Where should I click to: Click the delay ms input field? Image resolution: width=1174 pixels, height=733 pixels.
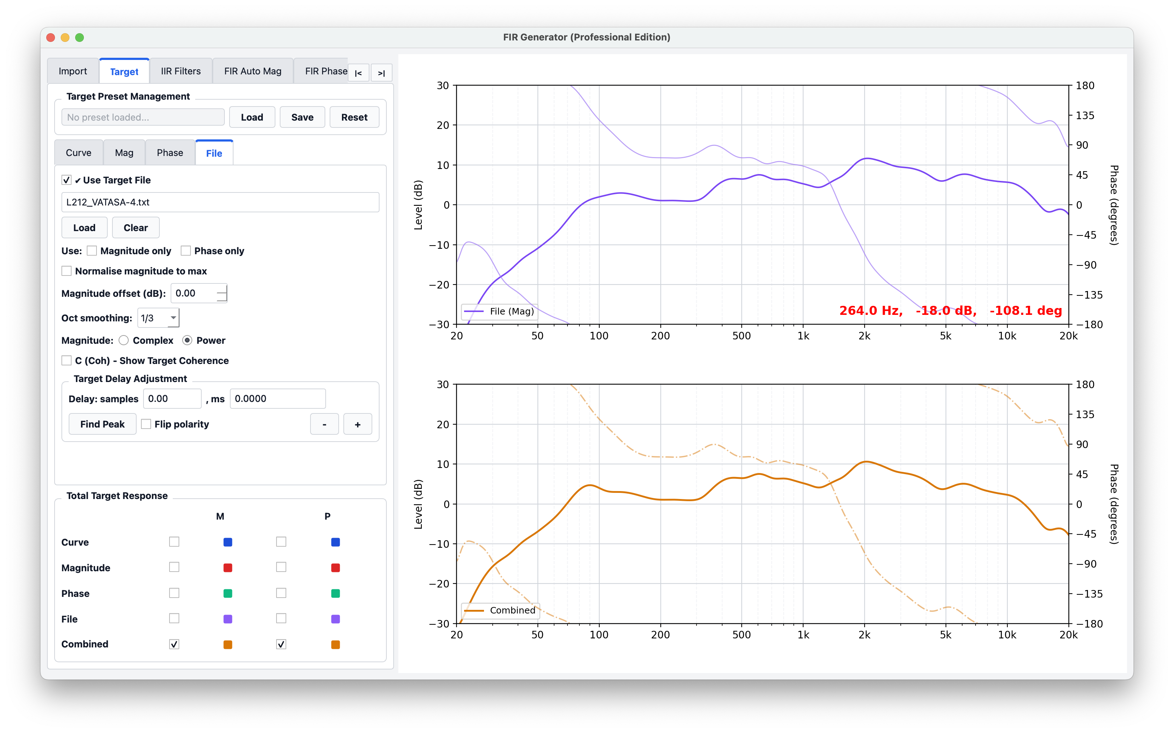277,399
